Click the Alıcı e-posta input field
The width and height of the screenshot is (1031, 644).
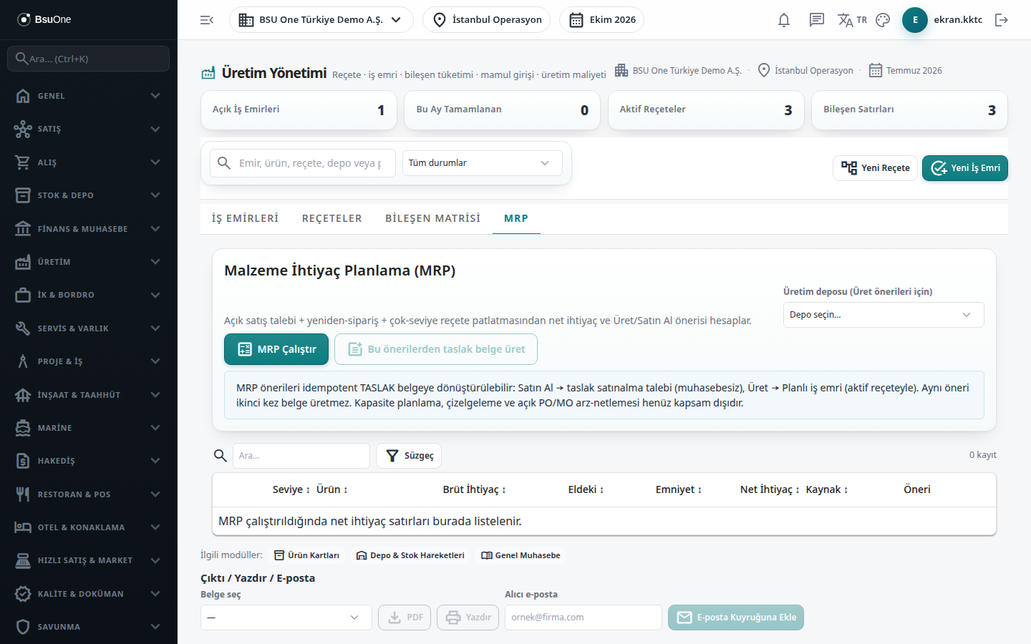[584, 618]
